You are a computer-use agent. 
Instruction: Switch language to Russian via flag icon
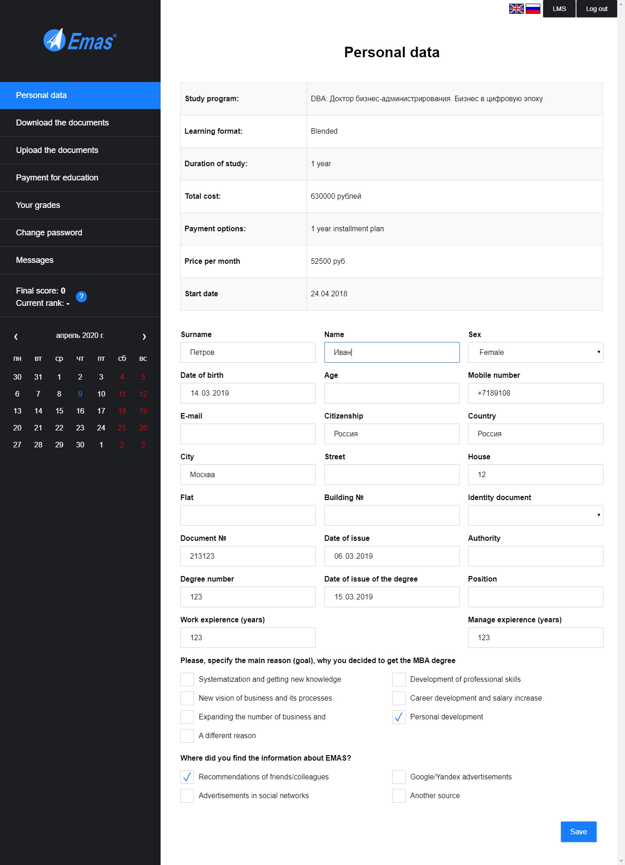pyautogui.click(x=533, y=9)
